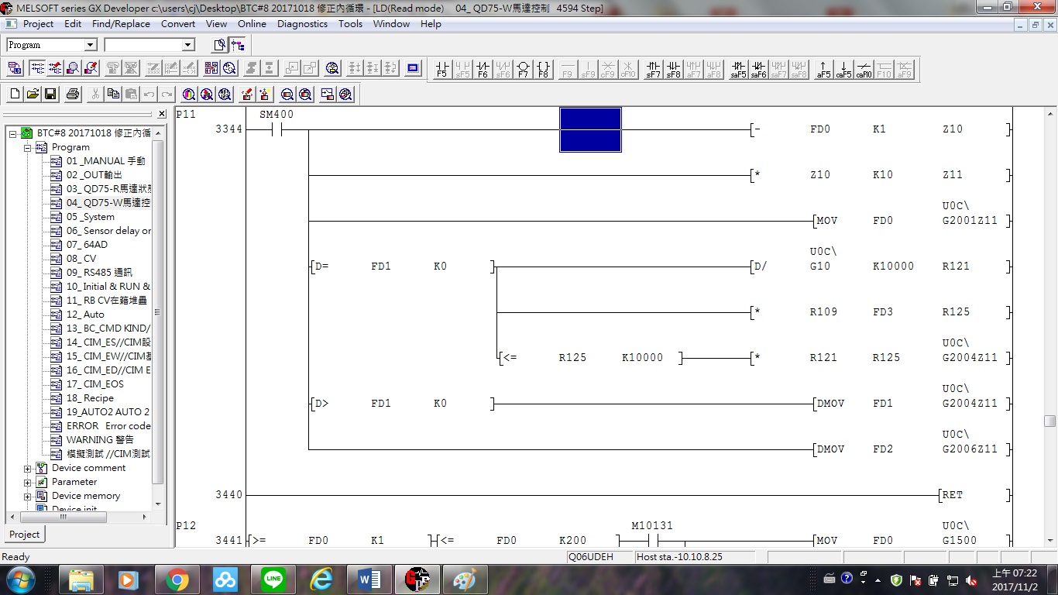Open the Online menu

(x=252, y=24)
